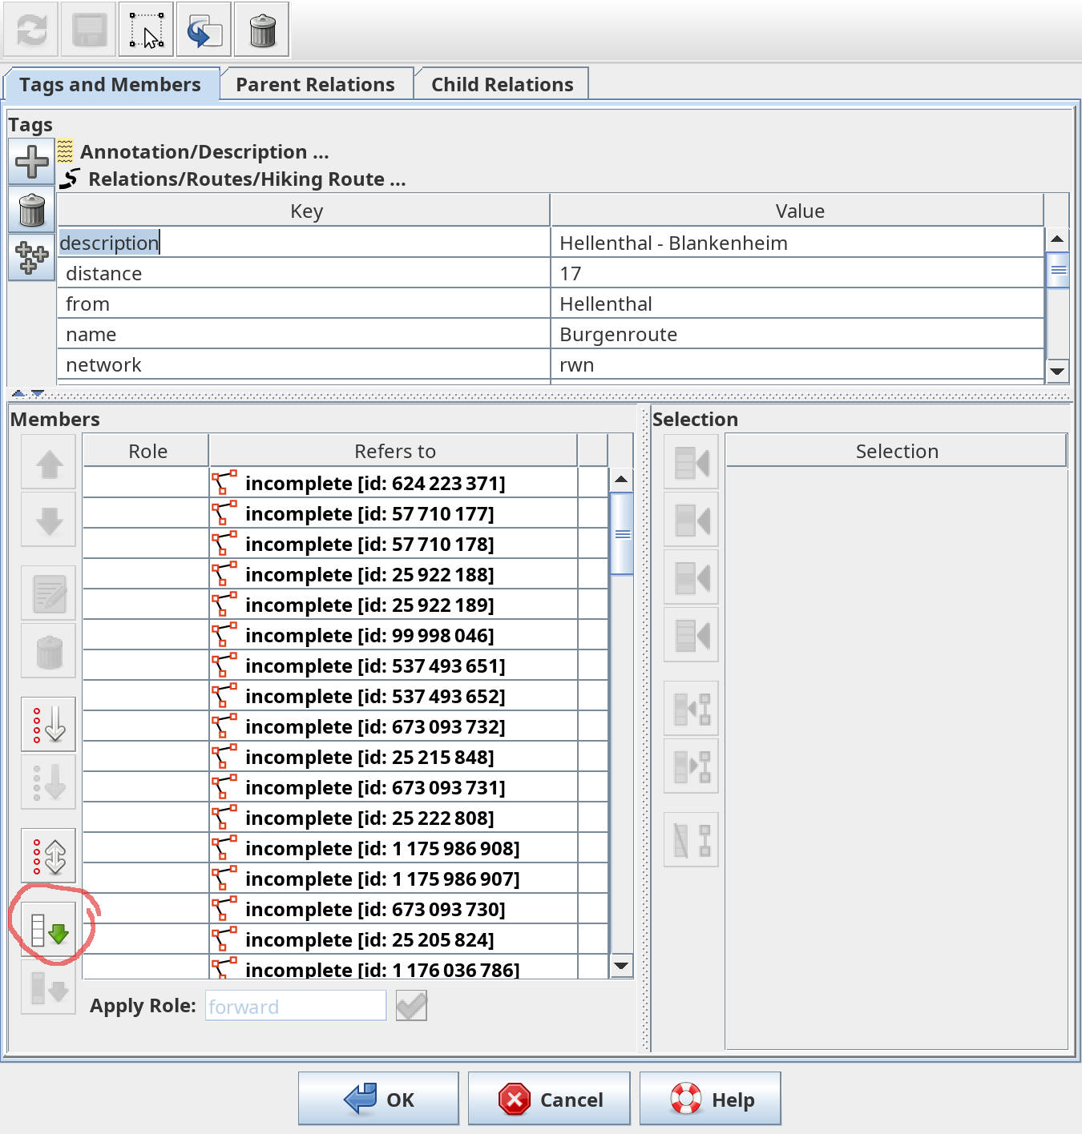
Task: Select member incomplete id 25 215 848
Action: pos(394,757)
